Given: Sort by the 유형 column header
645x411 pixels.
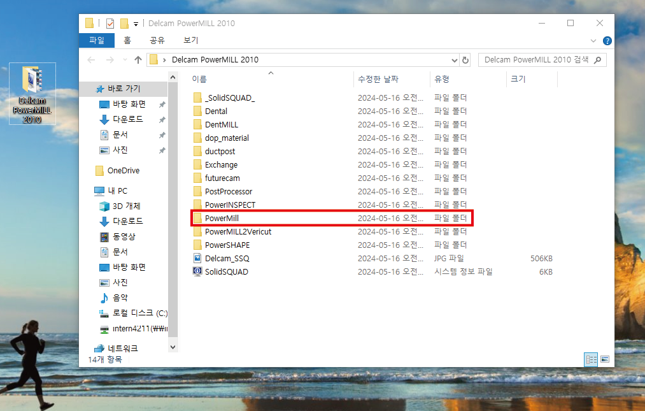Looking at the screenshot, I should 442,79.
